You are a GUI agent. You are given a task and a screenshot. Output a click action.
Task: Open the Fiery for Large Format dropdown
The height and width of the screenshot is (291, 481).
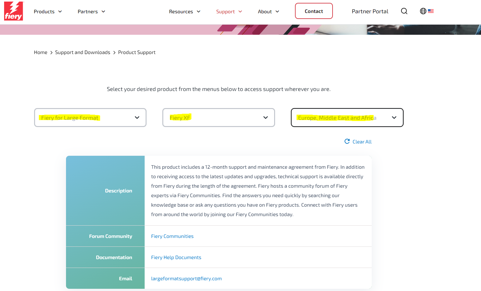point(90,118)
